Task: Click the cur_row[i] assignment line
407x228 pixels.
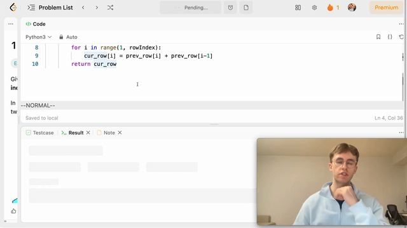Action: [148, 56]
